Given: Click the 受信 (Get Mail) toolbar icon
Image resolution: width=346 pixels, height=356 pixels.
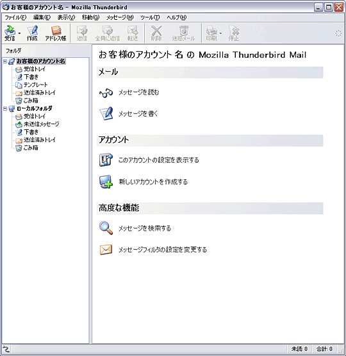Looking at the screenshot, I should [10, 33].
